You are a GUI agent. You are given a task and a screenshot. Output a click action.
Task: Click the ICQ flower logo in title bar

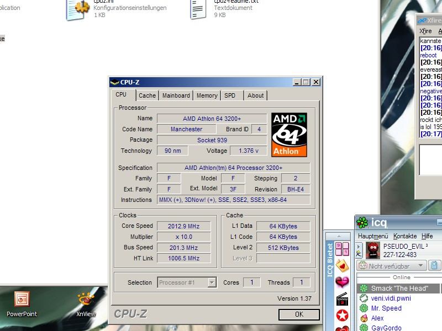click(x=362, y=223)
